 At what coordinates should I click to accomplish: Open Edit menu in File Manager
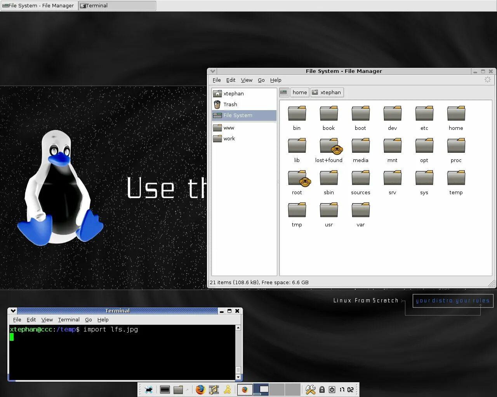tap(231, 80)
